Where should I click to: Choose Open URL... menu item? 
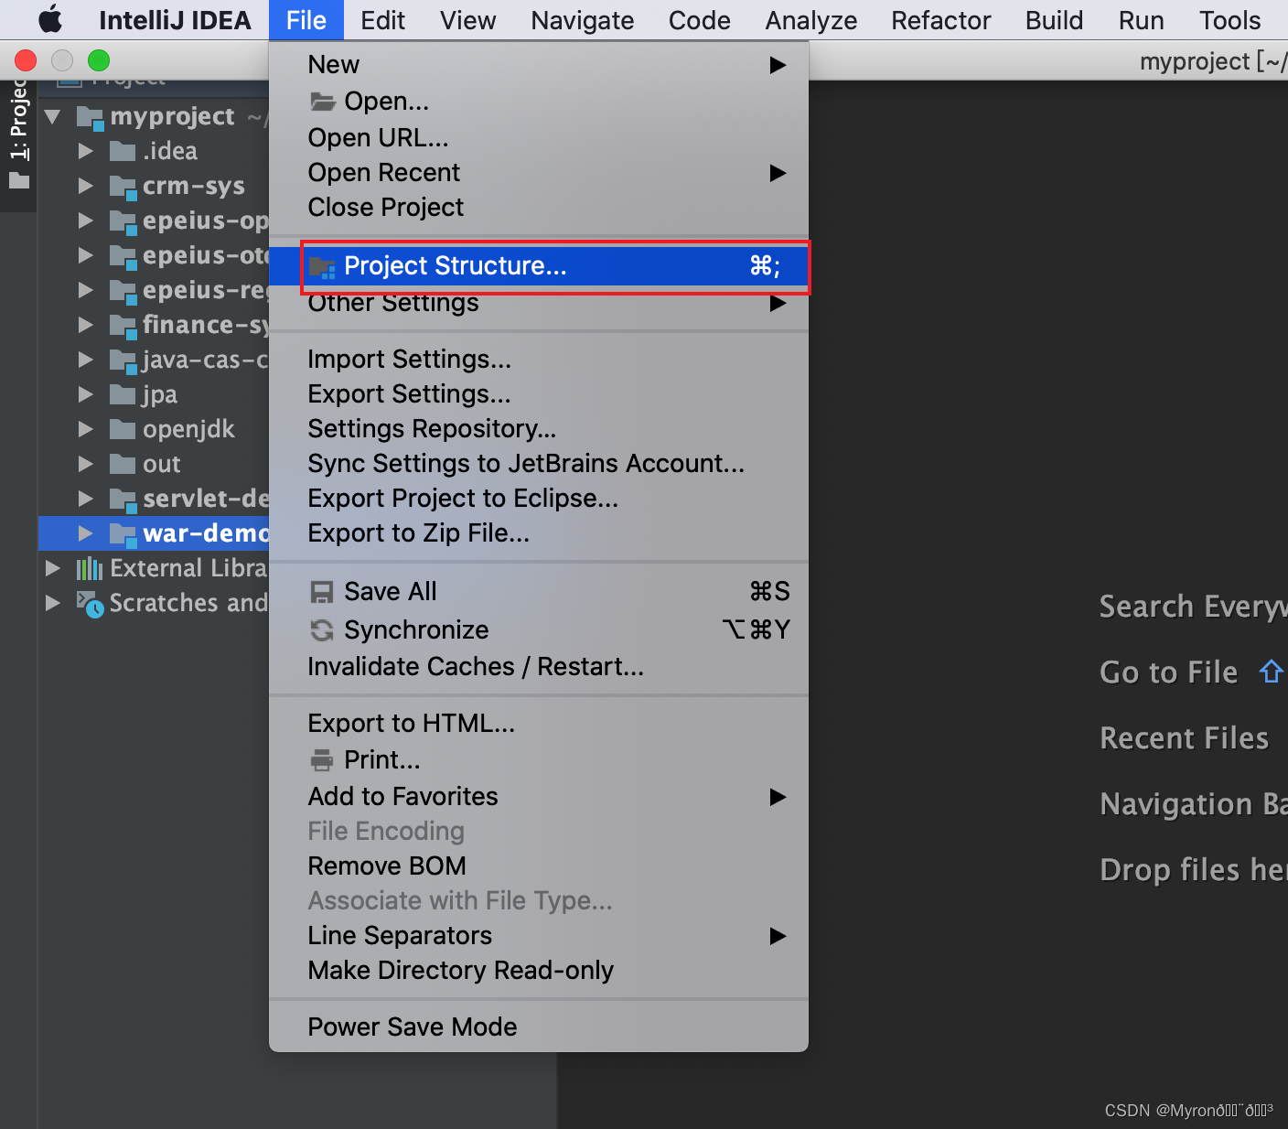point(539,138)
